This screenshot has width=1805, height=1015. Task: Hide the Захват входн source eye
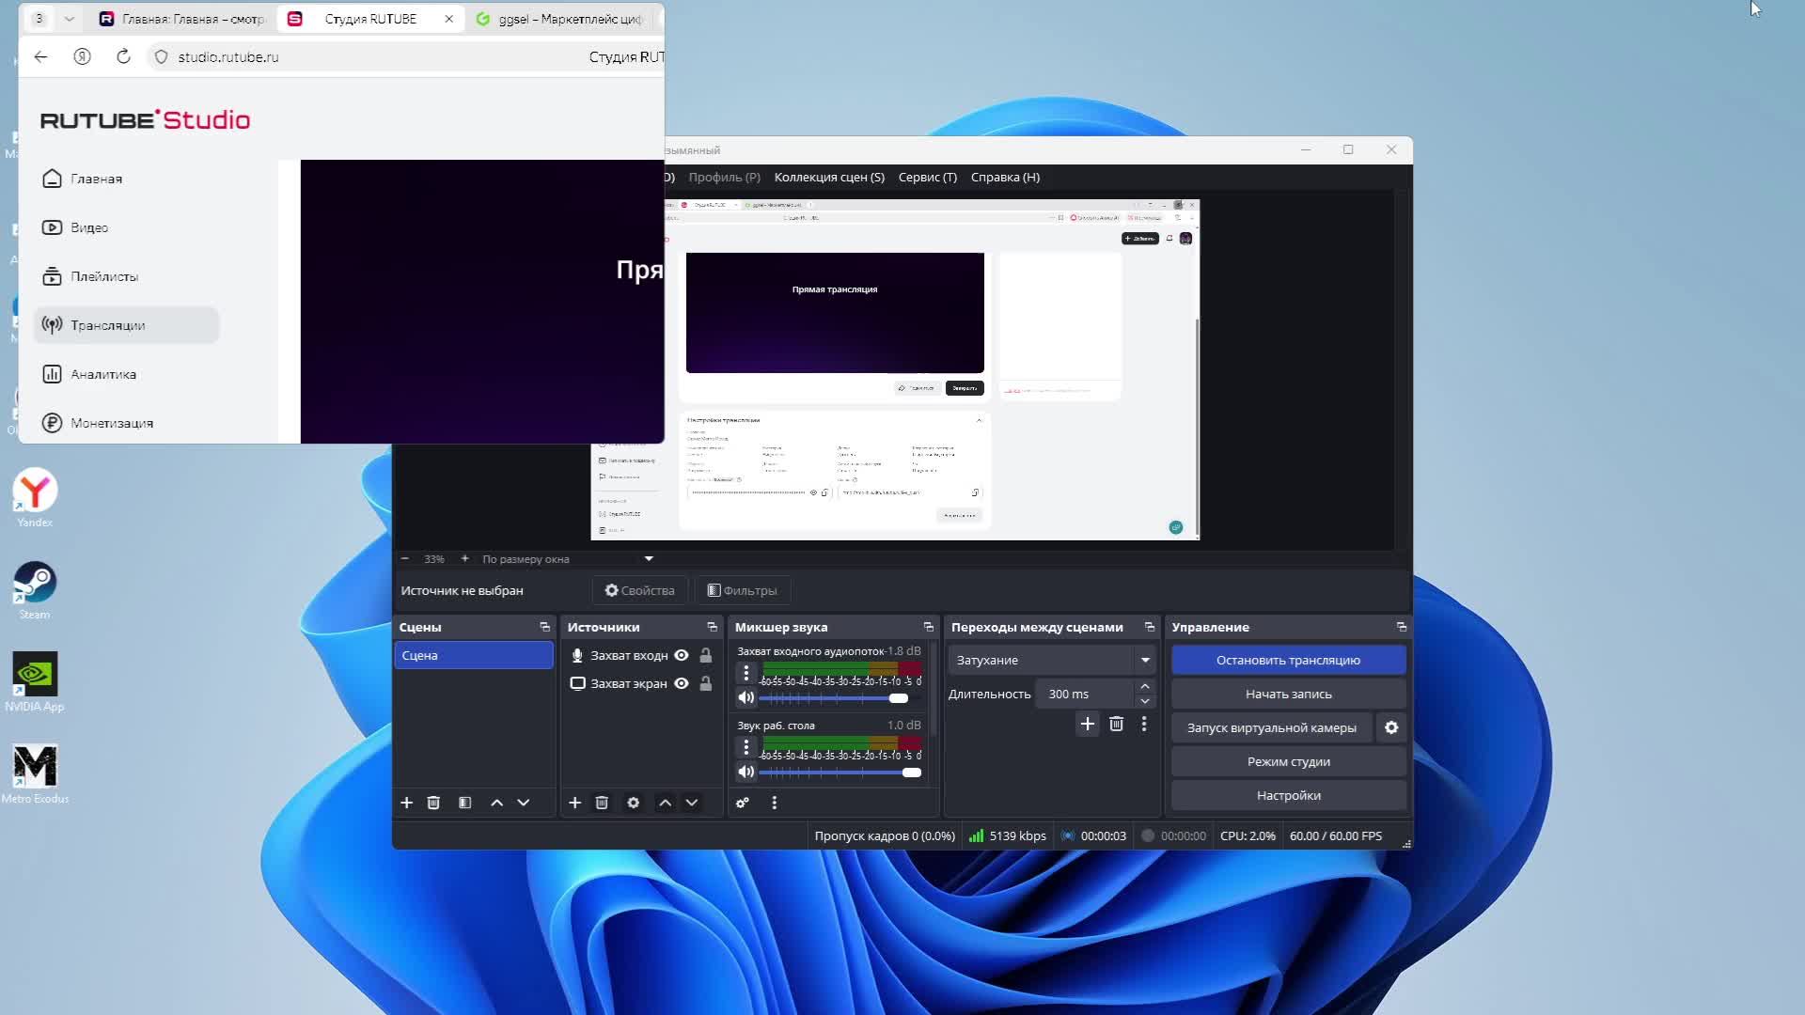[682, 655]
